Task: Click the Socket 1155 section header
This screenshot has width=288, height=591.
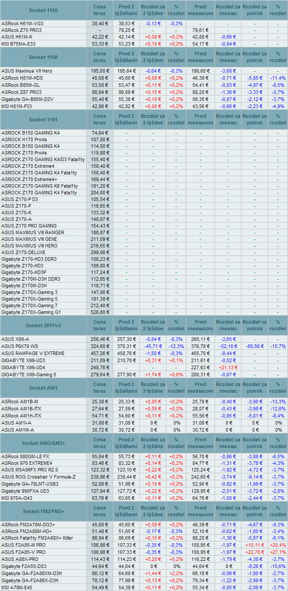Action: tap(43, 10)
